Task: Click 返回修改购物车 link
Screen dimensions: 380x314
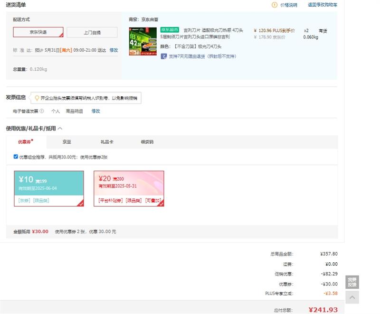Action: click(x=322, y=5)
